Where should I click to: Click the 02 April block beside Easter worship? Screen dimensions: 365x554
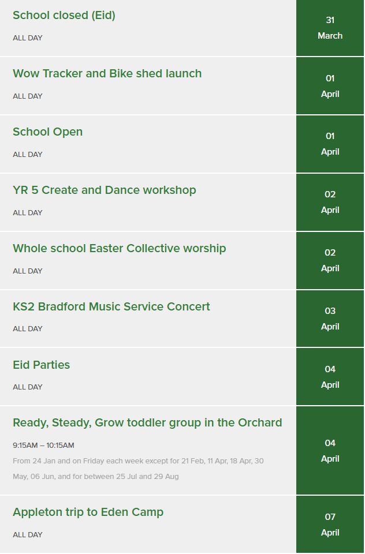330,260
